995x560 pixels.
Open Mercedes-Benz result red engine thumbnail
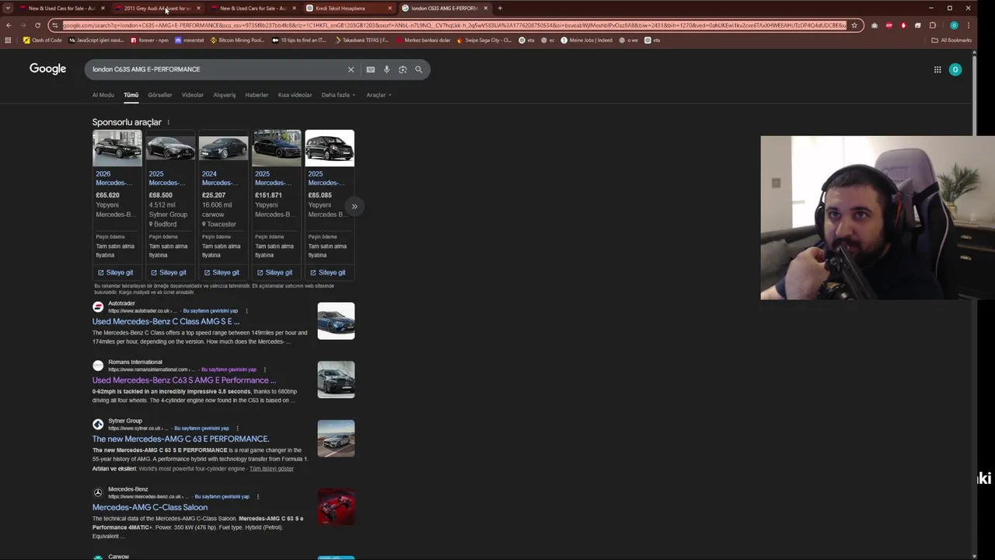pyautogui.click(x=336, y=506)
